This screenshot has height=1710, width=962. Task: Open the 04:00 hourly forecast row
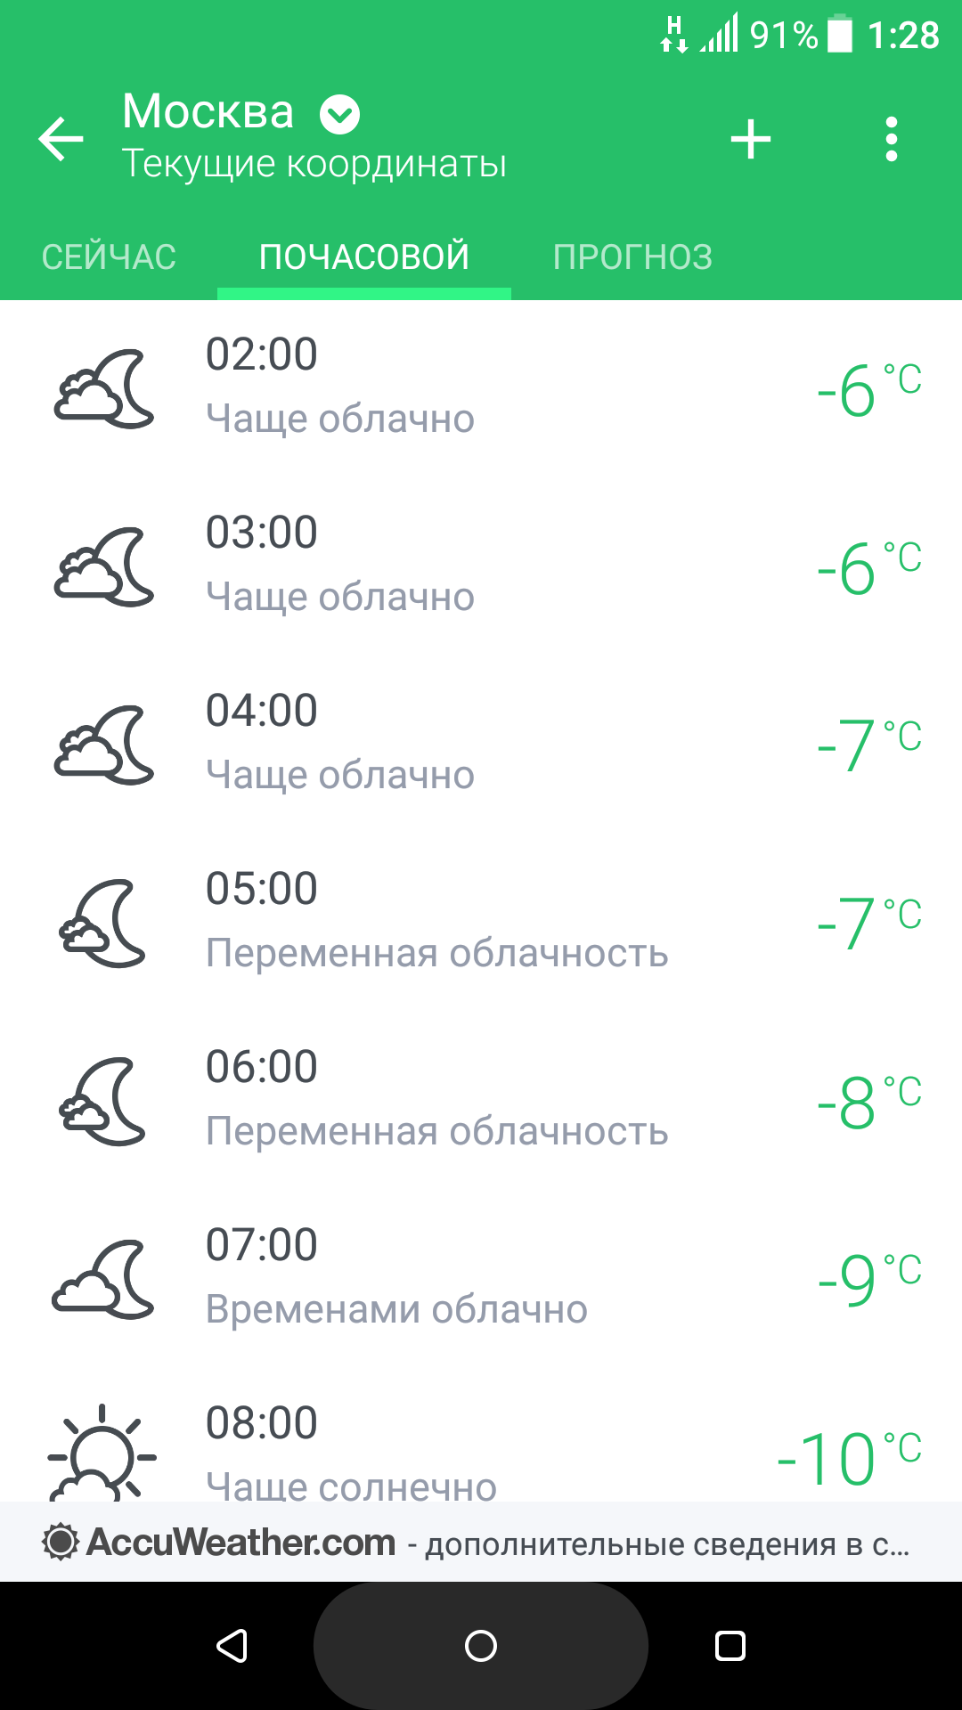(x=481, y=743)
